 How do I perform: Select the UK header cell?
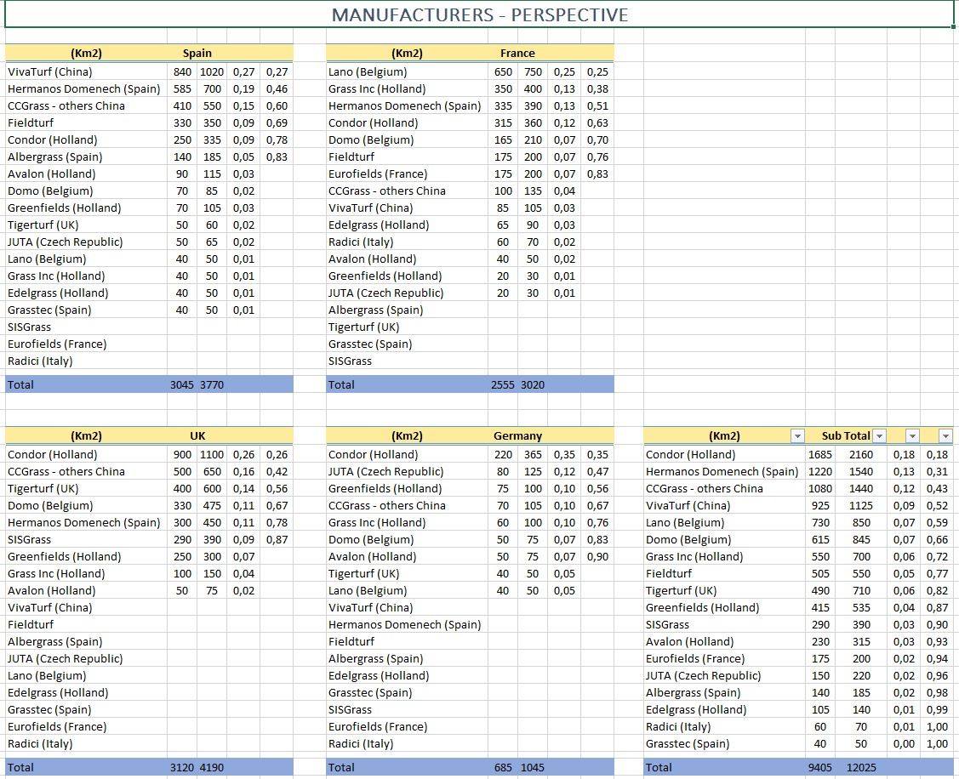(197, 436)
